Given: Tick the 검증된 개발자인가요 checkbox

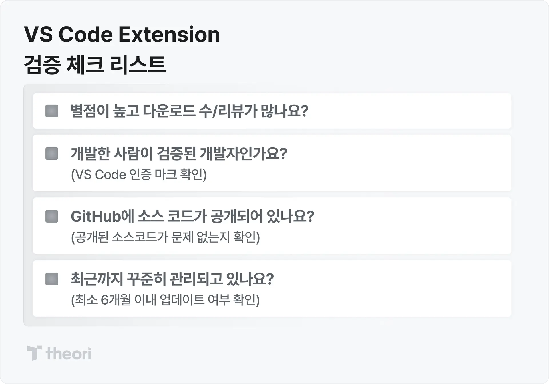Looking at the screenshot, I should (52, 154).
